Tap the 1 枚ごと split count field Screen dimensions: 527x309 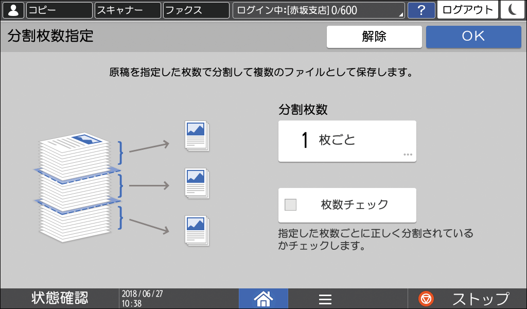[347, 141]
